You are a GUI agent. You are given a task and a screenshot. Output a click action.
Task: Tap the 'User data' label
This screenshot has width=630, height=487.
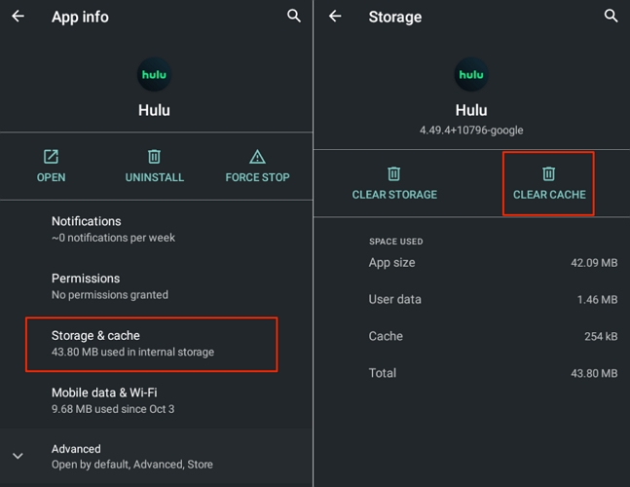(x=395, y=299)
